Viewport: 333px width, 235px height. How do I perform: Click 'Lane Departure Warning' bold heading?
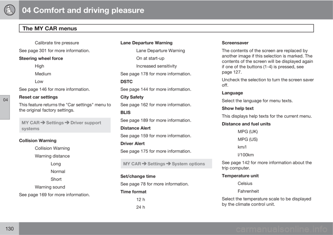146,43
